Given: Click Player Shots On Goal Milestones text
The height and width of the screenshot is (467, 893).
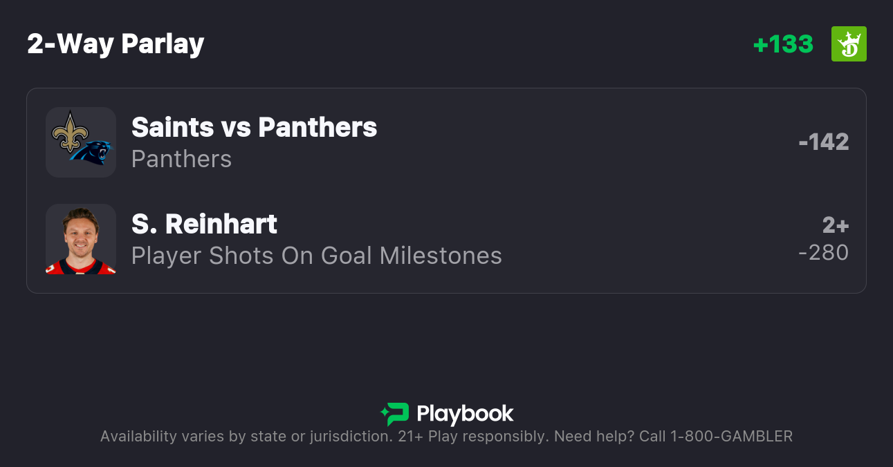Looking at the screenshot, I should point(316,256).
